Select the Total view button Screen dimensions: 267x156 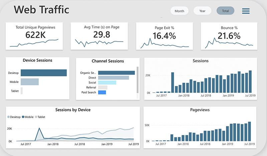tap(225, 11)
